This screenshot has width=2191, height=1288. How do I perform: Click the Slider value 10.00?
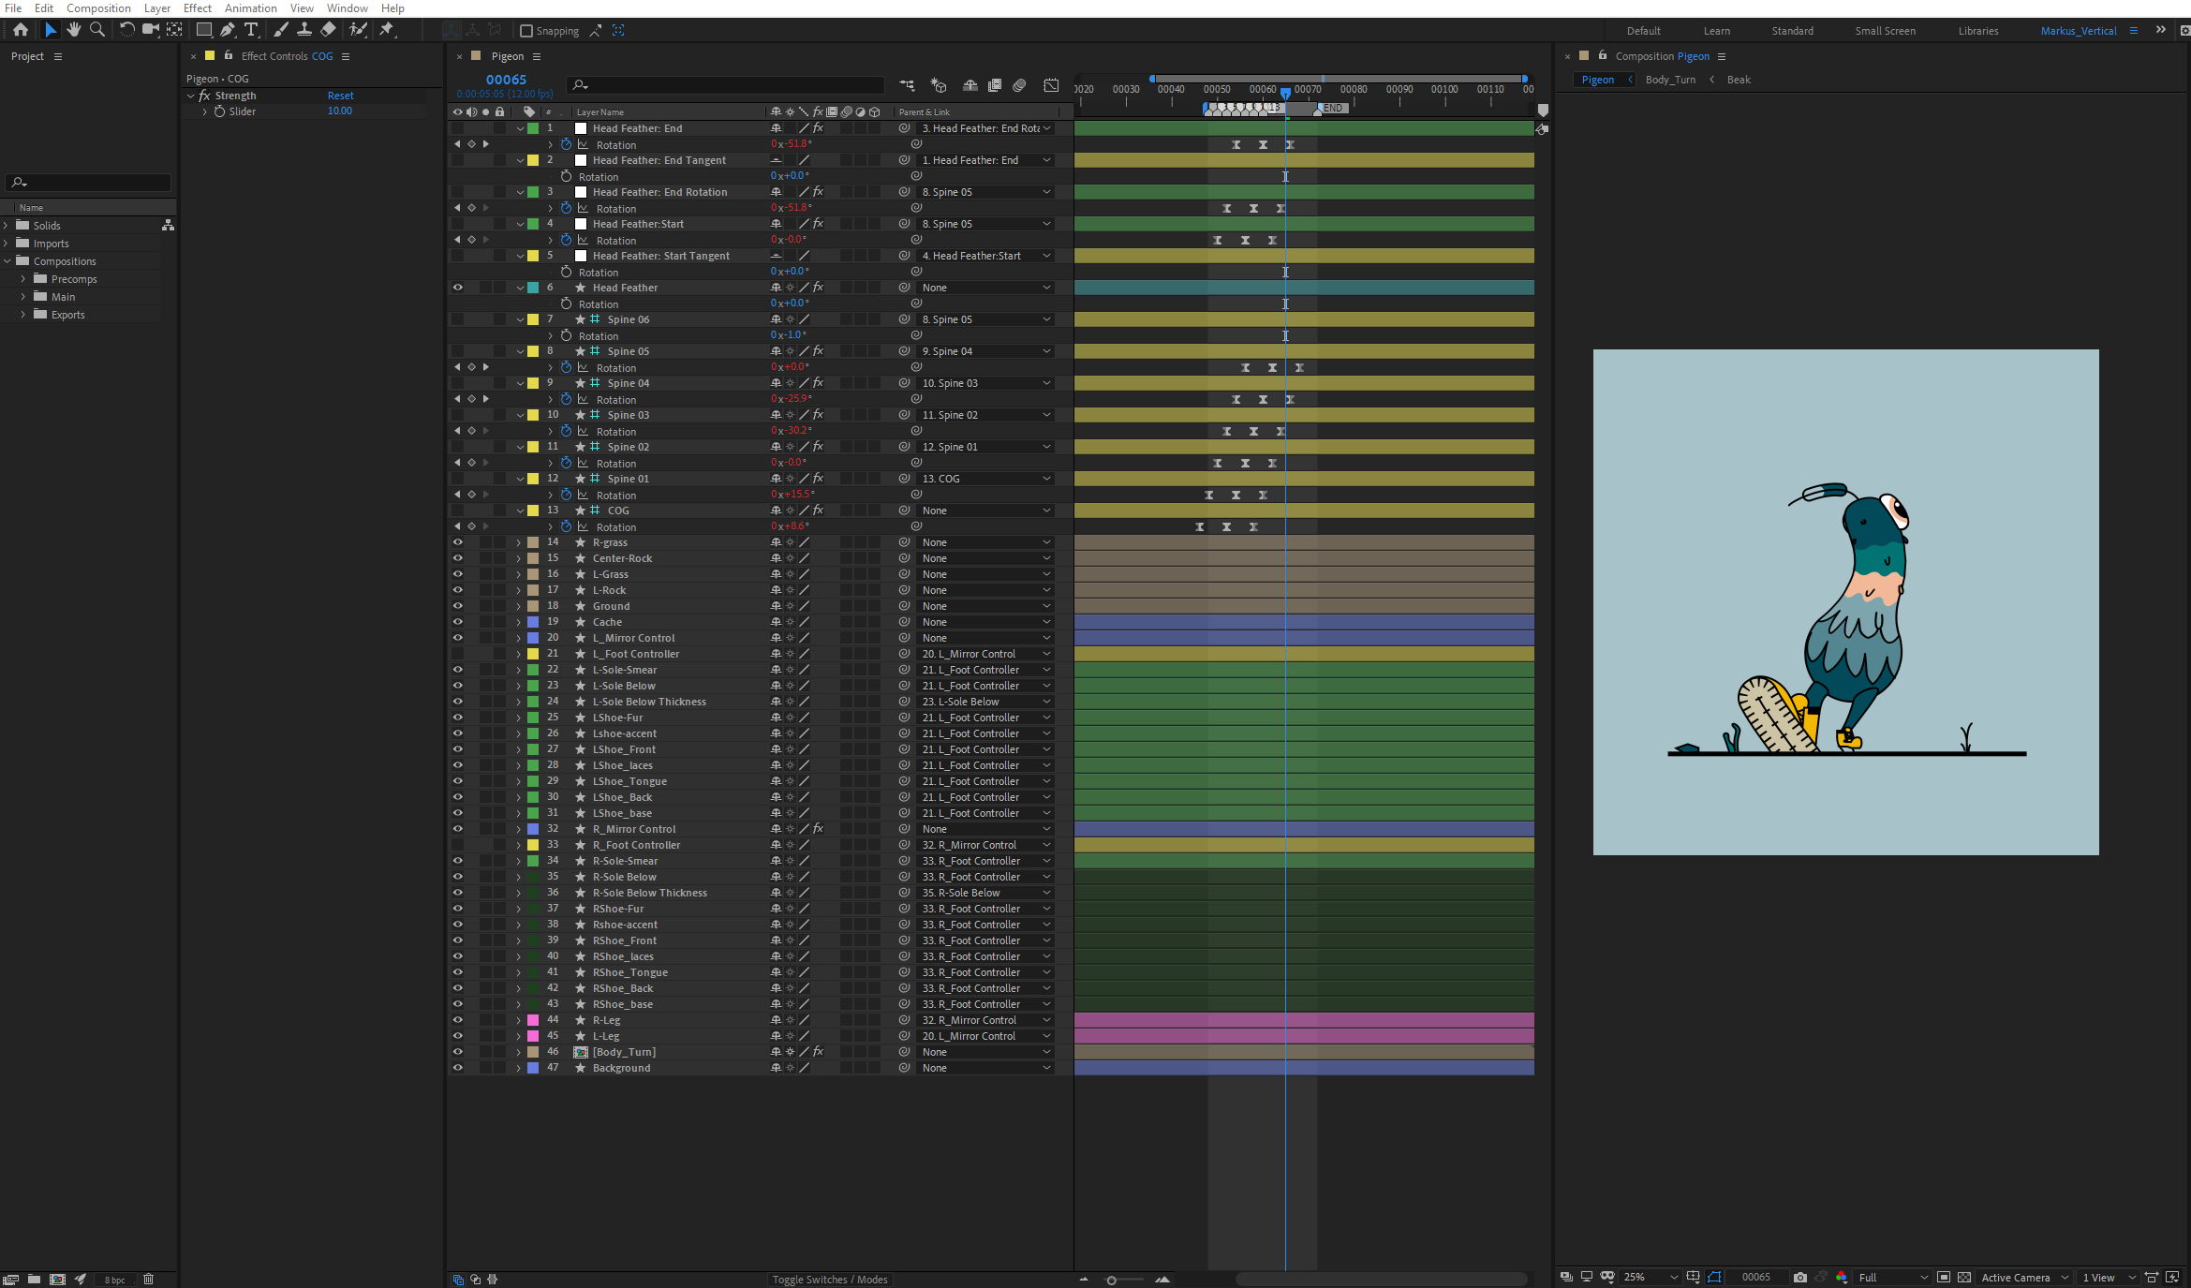[339, 111]
